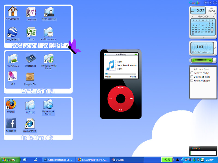Skip to next track on iPod wheel
This screenshot has width=218, height=163.
[x=131, y=99]
